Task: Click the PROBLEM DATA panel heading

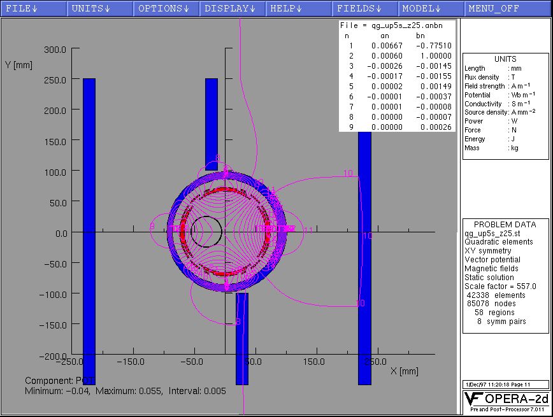Action: click(505, 225)
